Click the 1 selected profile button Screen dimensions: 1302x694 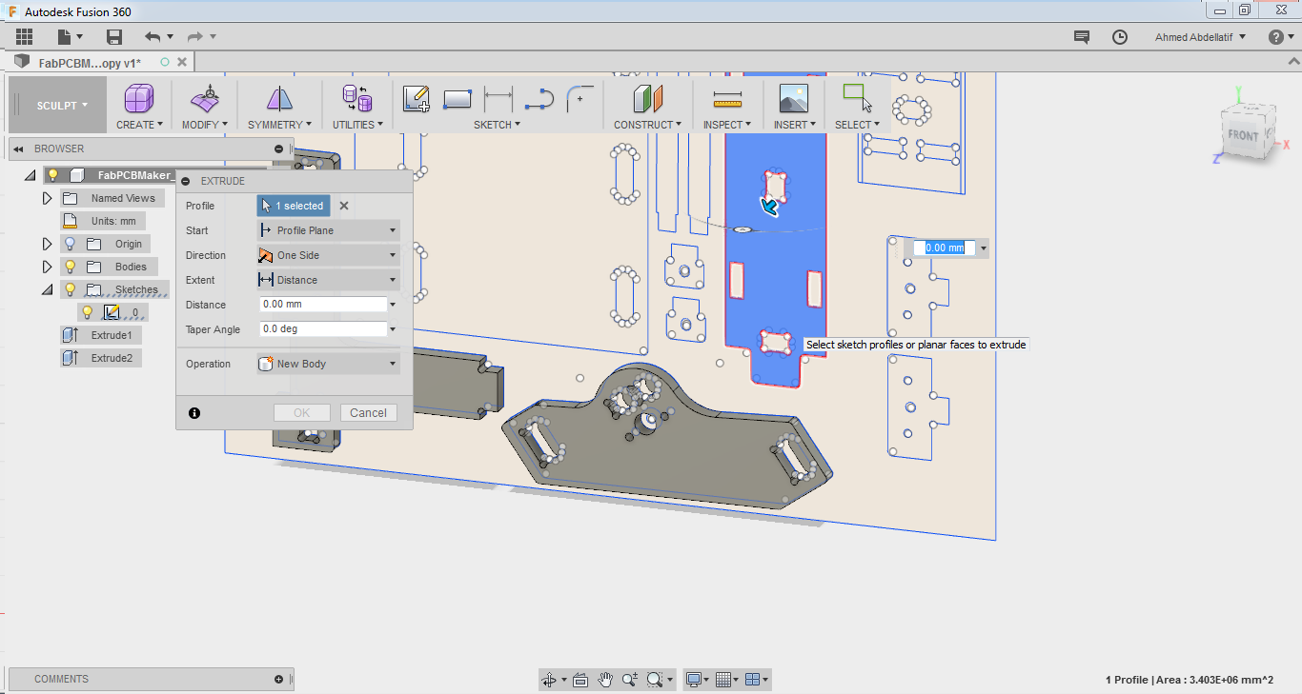[x=294, y=206]
